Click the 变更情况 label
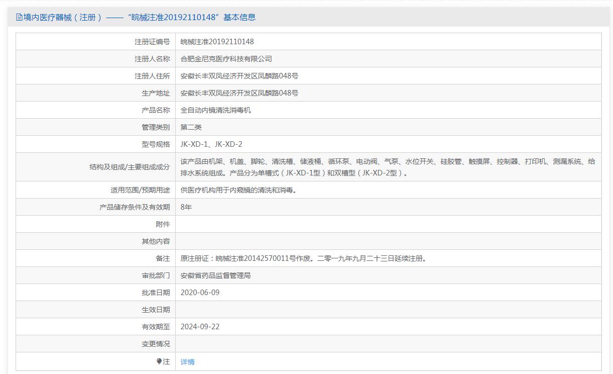Image resolution: width=613 pixels, height=374 pixels. click(x=156, y=344)
